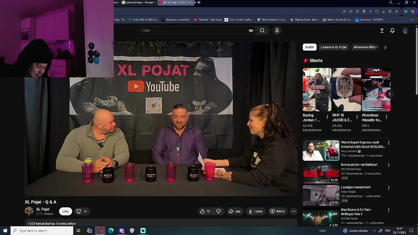Open Microsoft Edge from taskbar
The image size is (418, 235).
111,231
